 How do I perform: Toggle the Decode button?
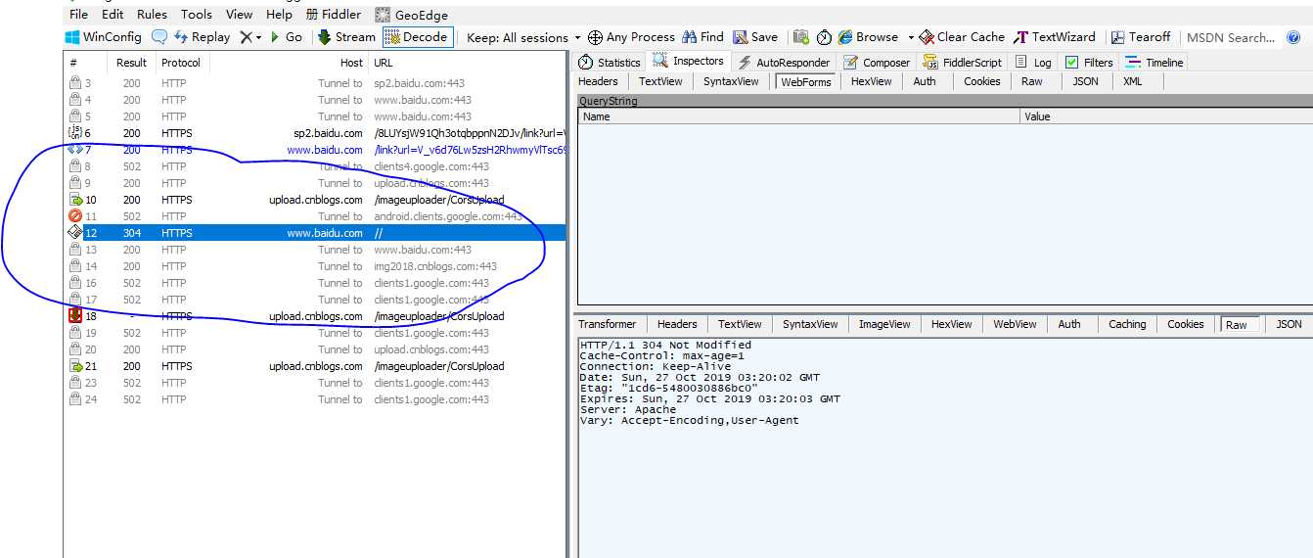point(418,37)
